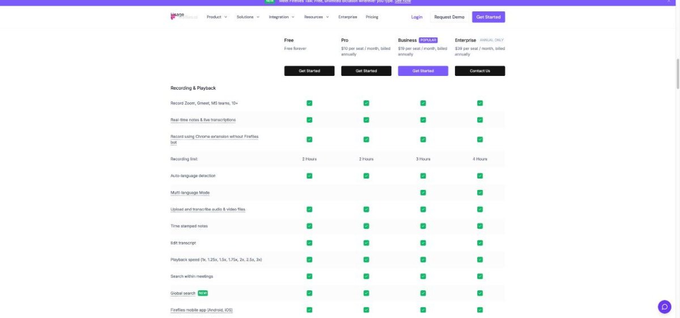Click Contact Us under the Enterprise plan

pyautogui.click(x=480, y=71)
